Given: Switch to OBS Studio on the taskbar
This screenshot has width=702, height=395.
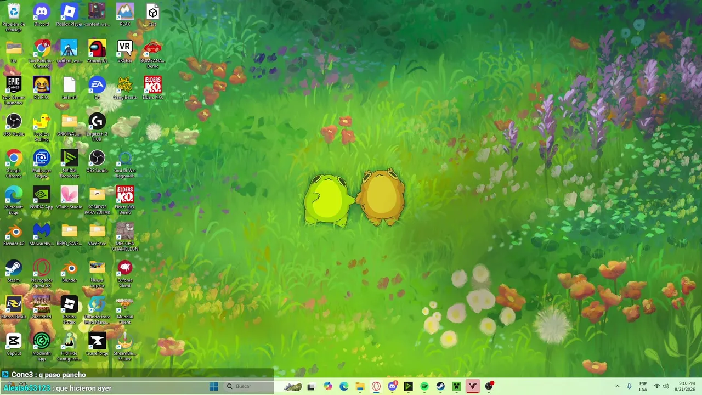Looking at the screenshot, I should (x=489, y=386).
